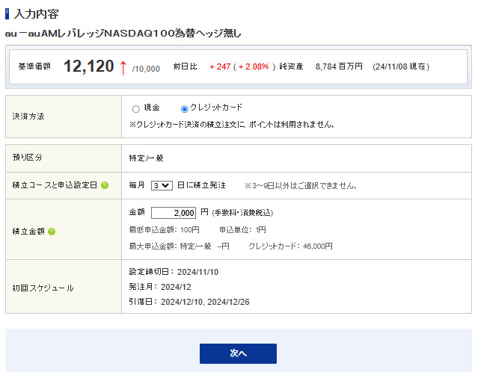The image size is (478, 372).
Task: Click the 初回スケジュール row label
Action: [x=38, y=287]
